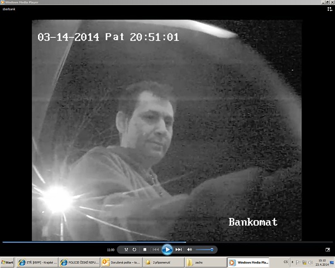Open Doručená pošta Outlook taskbar item

coord(121,262)
